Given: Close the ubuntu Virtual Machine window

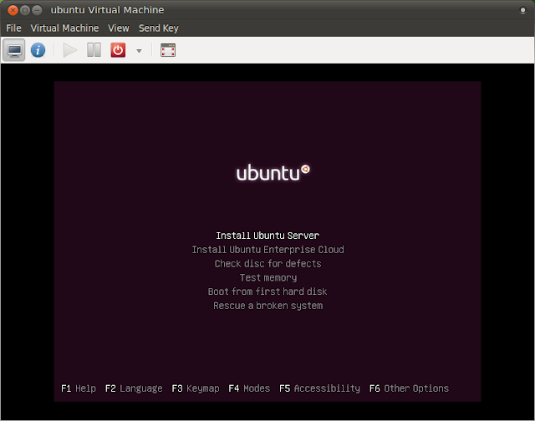Looking at the screenshot, I should 12,10.
